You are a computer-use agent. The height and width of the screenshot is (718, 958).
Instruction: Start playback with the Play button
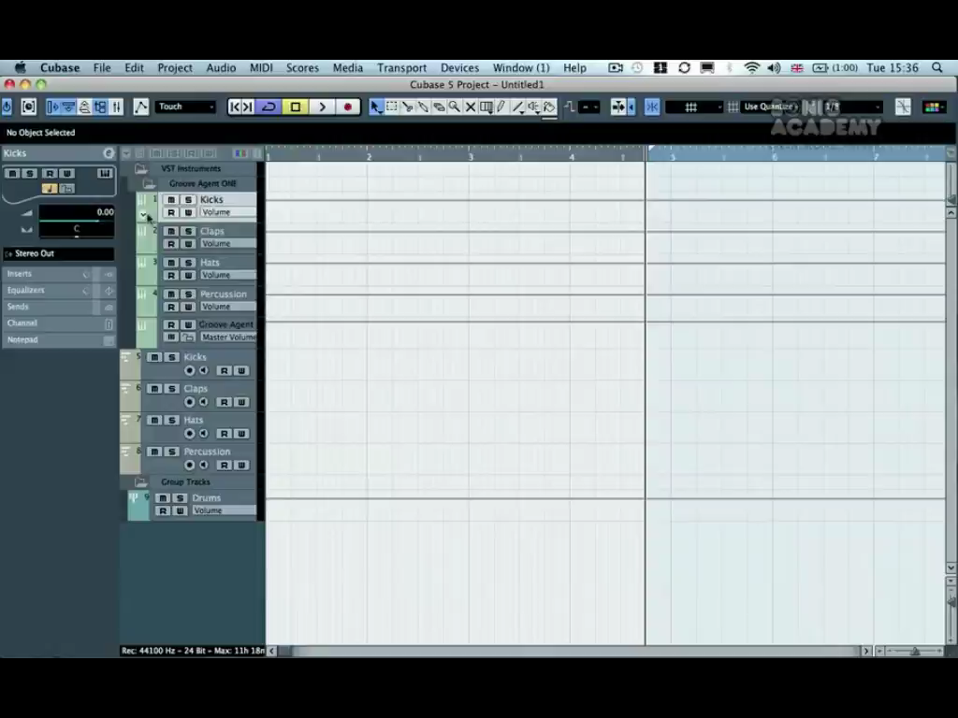pos(322,107)
